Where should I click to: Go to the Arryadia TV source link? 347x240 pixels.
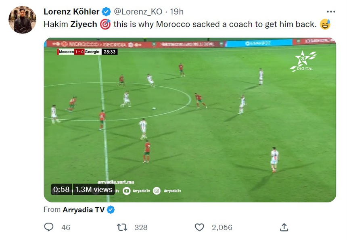83,210
